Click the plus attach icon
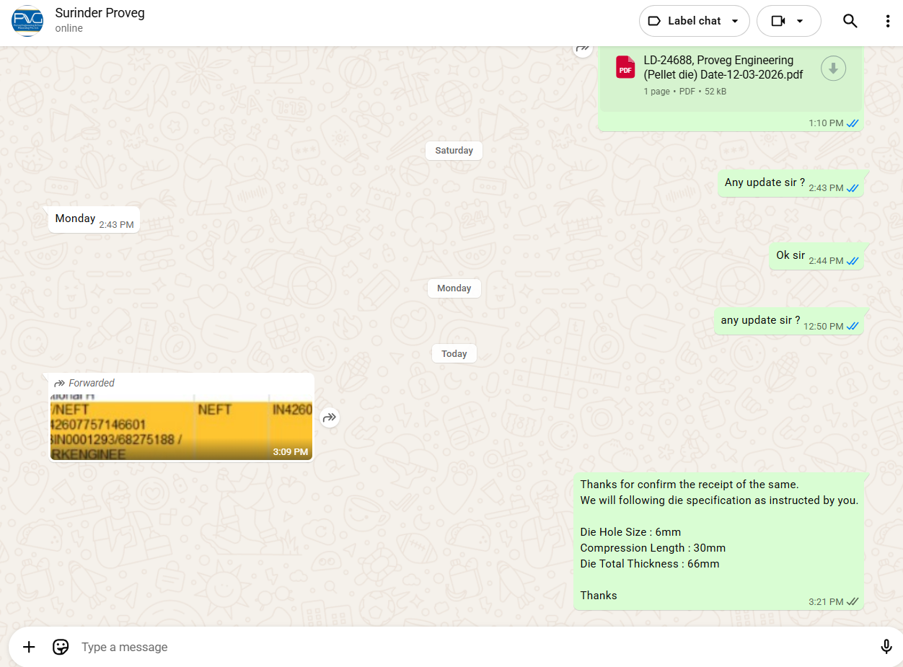Image resolution: width=903 pixels, height=667 pixels. click(x=29, y=647)
